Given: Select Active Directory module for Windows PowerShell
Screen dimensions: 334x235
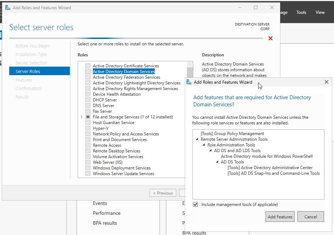Looking at the screenshot, I should coord(267,156).
